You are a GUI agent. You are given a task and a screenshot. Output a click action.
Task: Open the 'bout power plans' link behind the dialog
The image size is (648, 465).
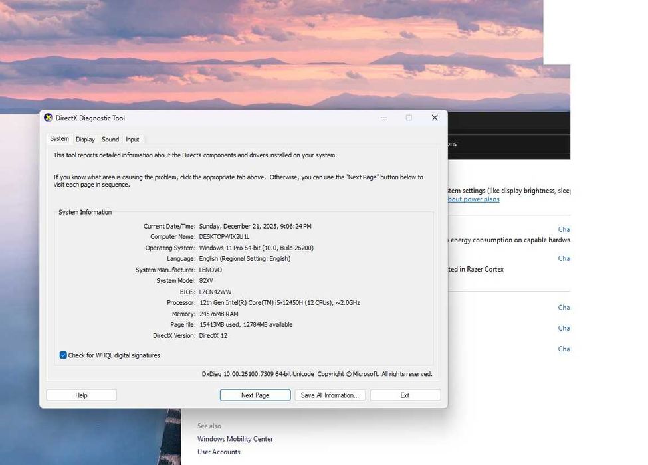(474, 199)
